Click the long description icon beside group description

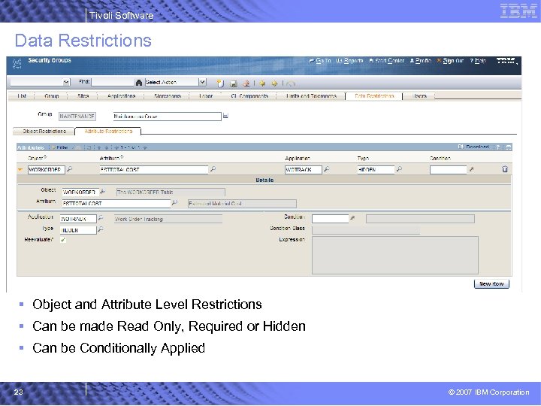click(225, 116)
